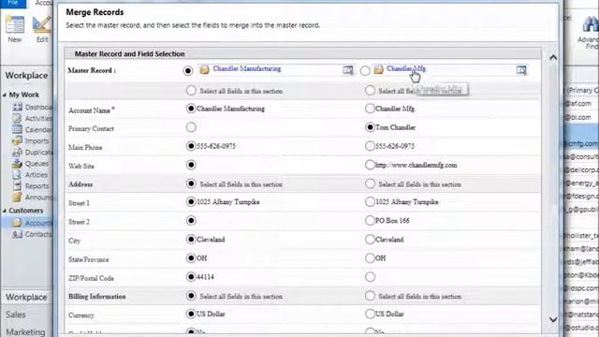Image resolution: width=599 pixels, height=337 pixels.
Task: Click the Master Record and Field Selection header
Action: (x=129, y=54)
